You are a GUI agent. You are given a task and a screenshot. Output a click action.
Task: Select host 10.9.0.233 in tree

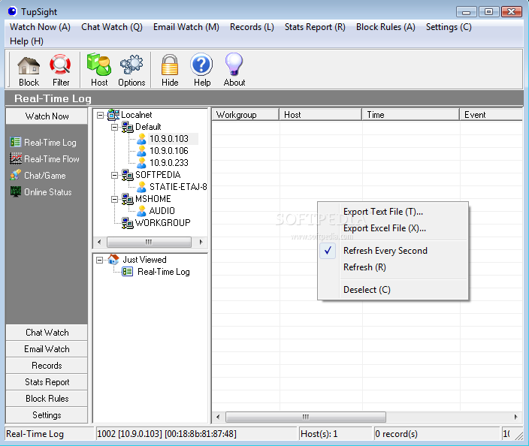(163, 162)
